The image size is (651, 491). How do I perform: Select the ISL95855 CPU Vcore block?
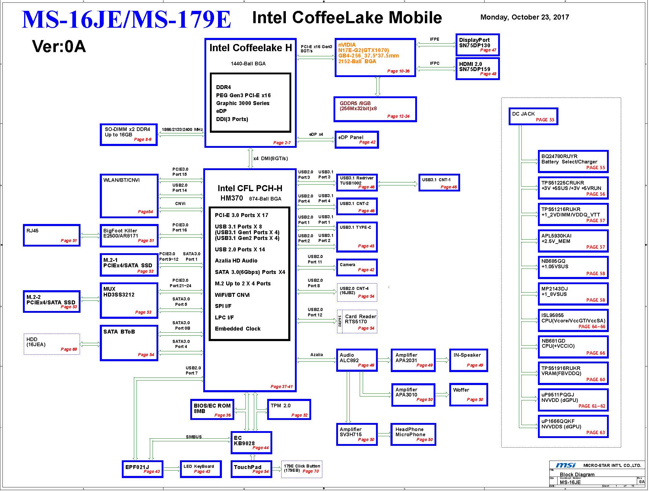(x=573, y=321)
